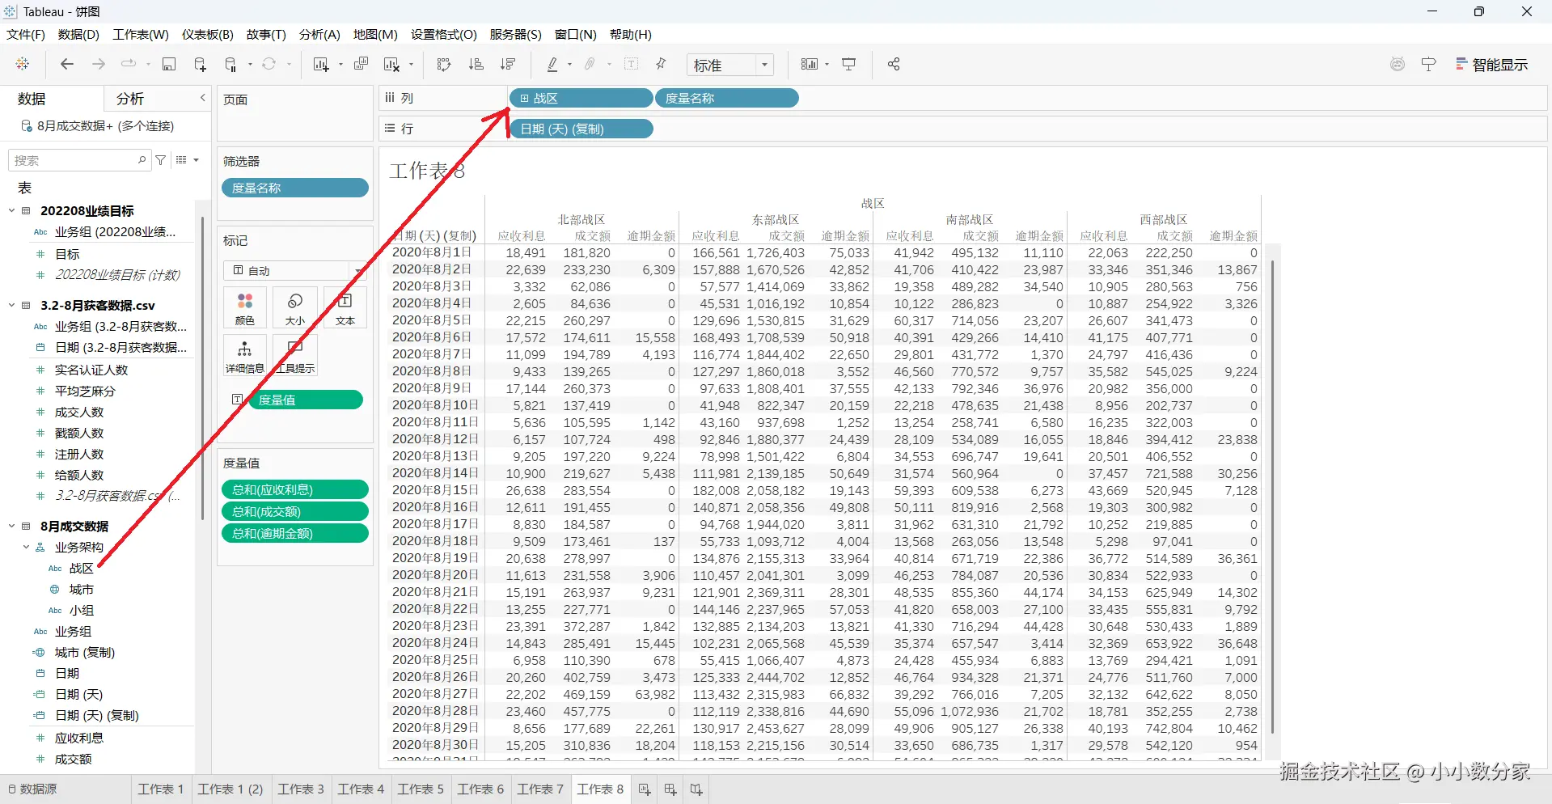
Task: Enter presentation mode
Action: coord(849,64)
